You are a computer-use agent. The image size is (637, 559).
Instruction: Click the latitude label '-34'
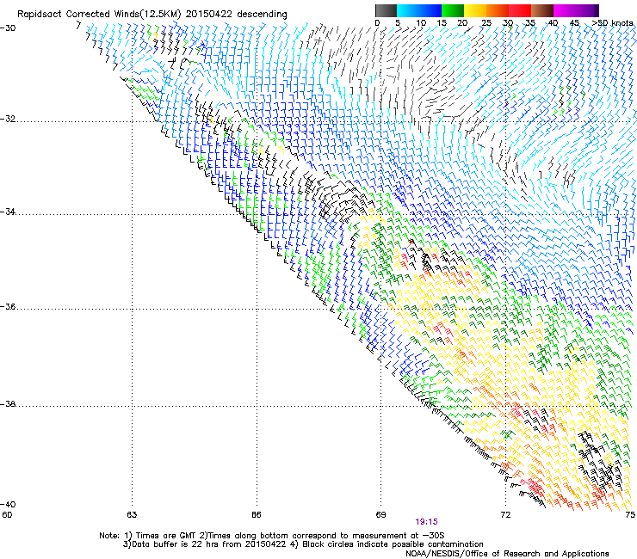click(8, 212)
